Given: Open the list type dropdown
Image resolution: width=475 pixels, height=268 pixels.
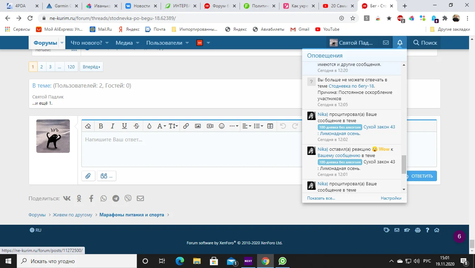Looking at the screenshot, I should tap(258, 126).
